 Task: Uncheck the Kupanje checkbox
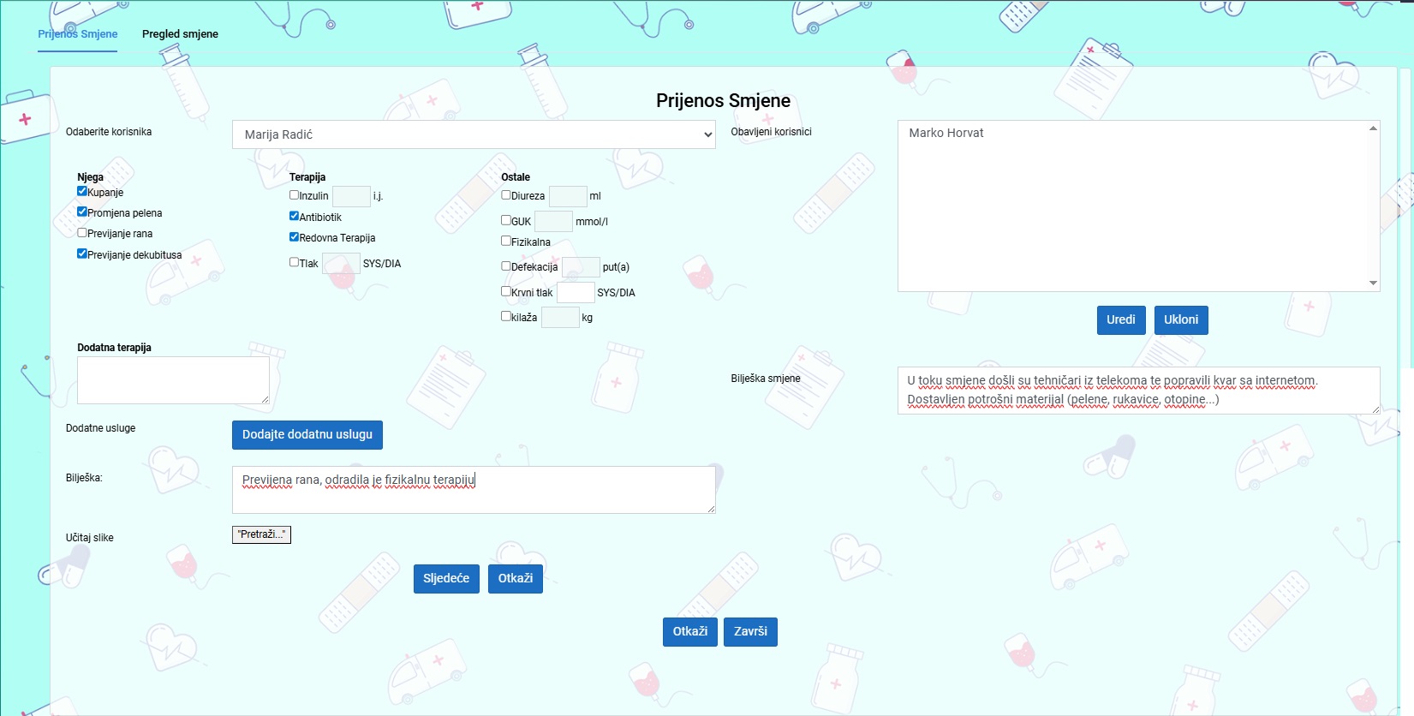82,192
